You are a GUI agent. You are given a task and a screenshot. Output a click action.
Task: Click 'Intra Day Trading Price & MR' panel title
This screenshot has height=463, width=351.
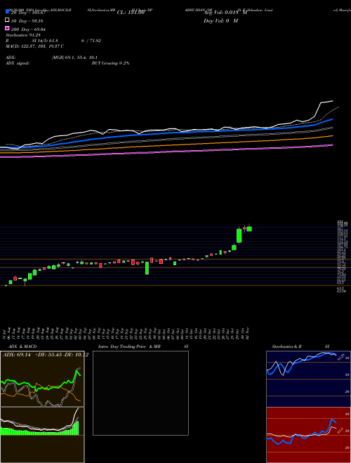(x=129, y=347)
